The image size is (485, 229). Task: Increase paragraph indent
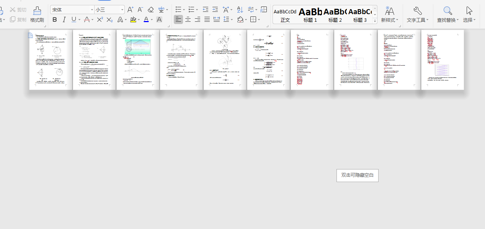(215, 10)
